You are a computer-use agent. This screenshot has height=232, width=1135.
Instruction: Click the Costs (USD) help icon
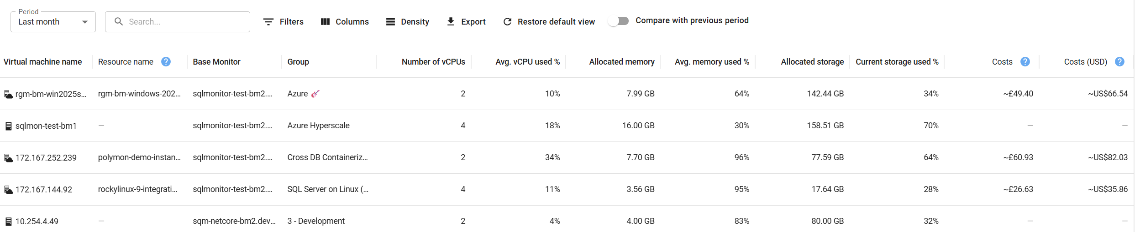1119,62
